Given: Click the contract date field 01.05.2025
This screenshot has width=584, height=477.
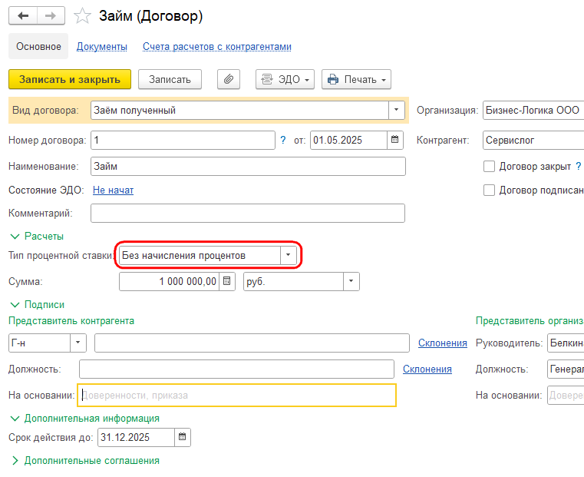Looking at the screenshot, I should pyautogui.click(x=348, y=140).
